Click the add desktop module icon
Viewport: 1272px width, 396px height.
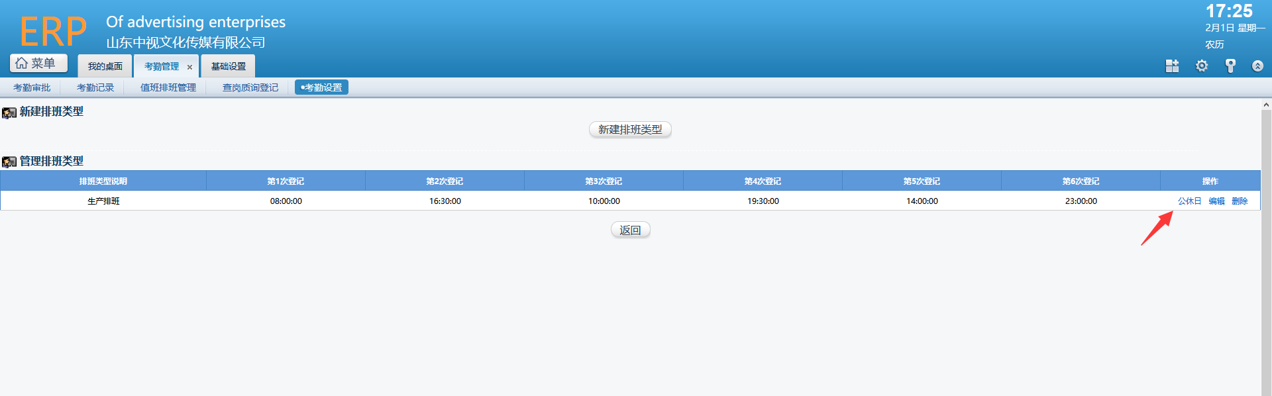tap(1172, 66)
